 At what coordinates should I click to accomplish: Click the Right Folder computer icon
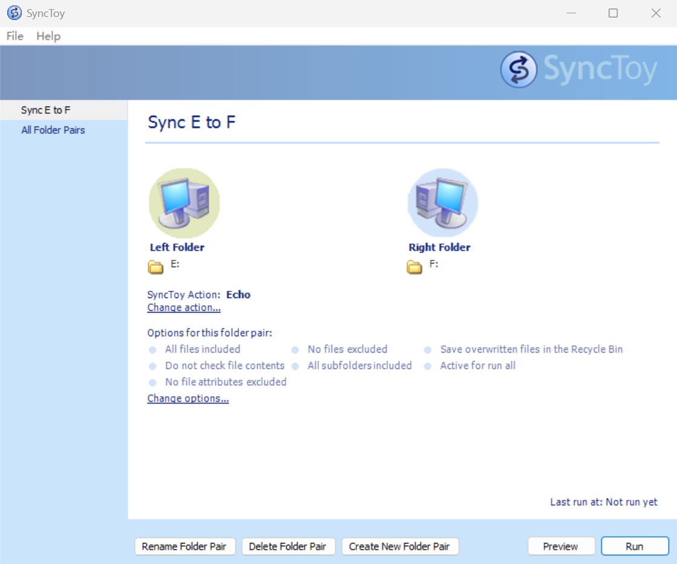pos(442,202)
